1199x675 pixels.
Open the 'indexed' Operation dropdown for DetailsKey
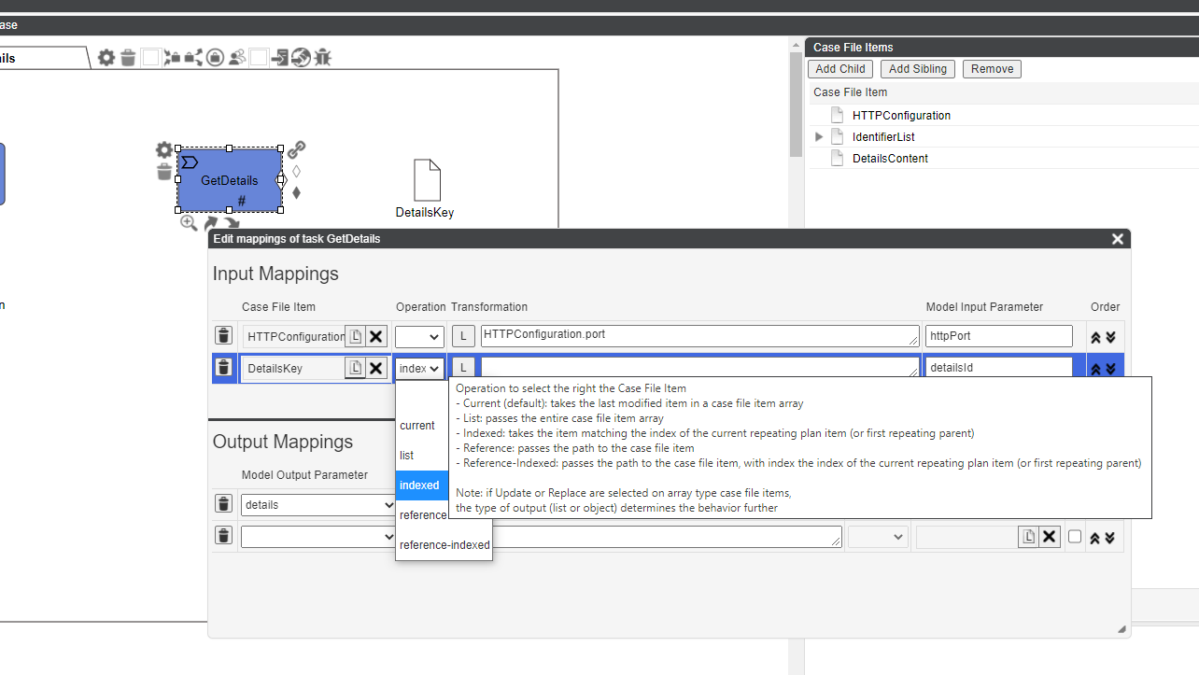[419, 368]
